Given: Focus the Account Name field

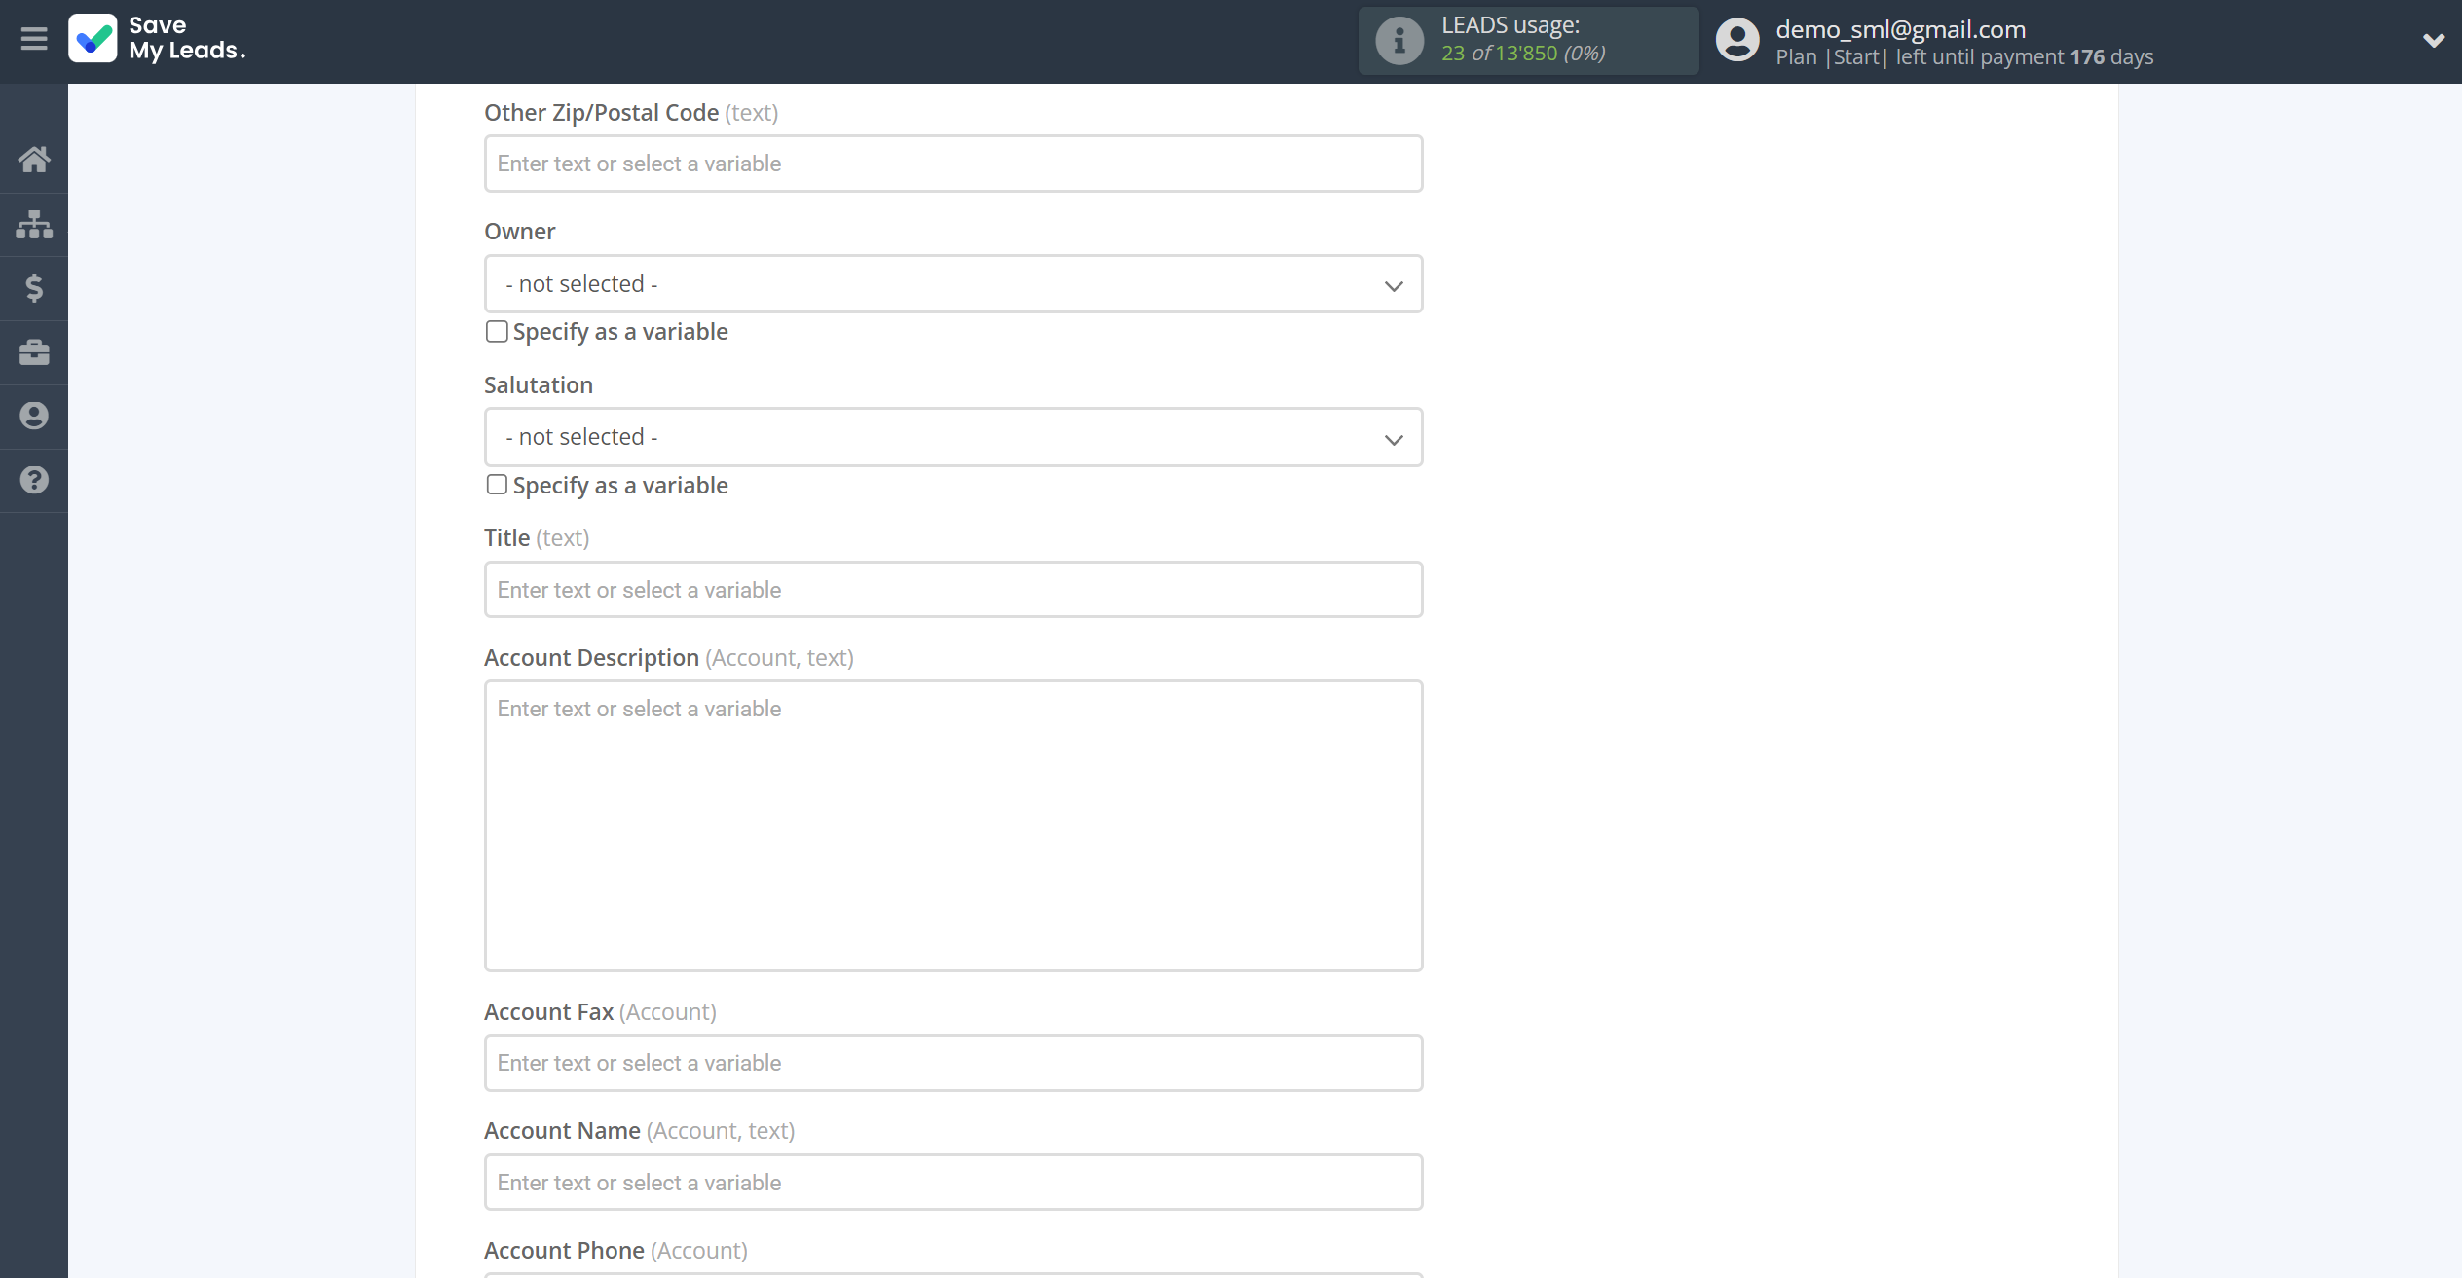Looking at the screenshot, I should click(x=953, y=1183).
